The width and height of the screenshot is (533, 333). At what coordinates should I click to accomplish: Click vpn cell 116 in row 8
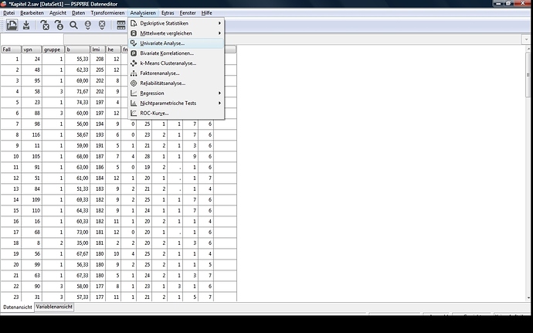(32, 134)
